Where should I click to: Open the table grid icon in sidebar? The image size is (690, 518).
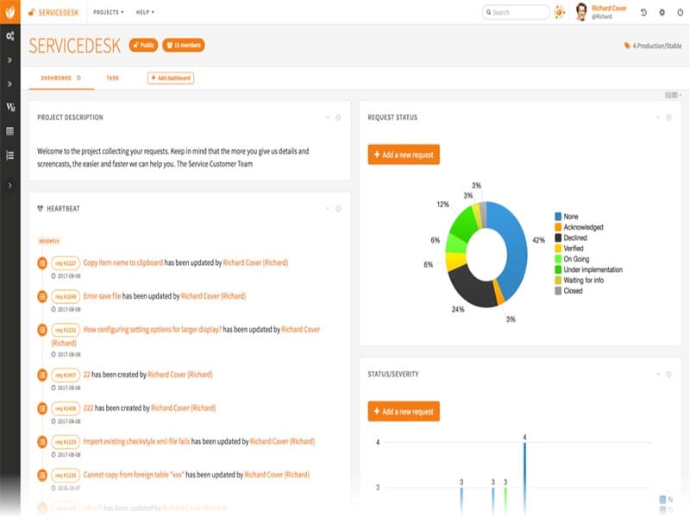(x=10, y=131)
